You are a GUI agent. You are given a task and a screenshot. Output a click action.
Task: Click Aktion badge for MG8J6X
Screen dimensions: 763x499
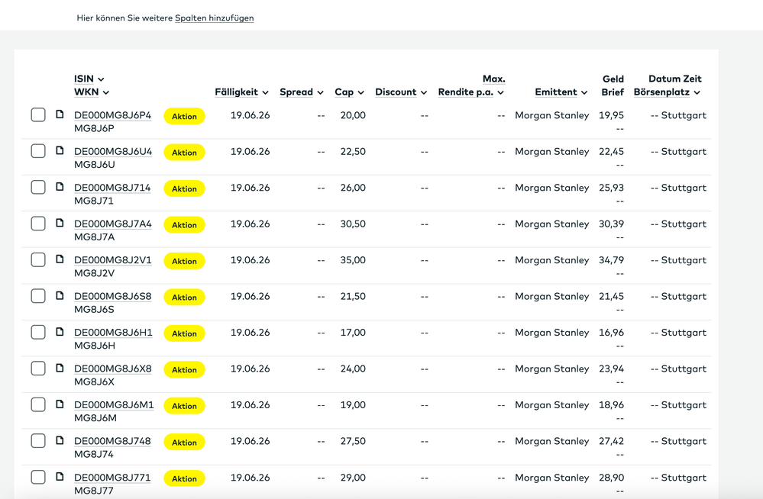coord(184,369)
